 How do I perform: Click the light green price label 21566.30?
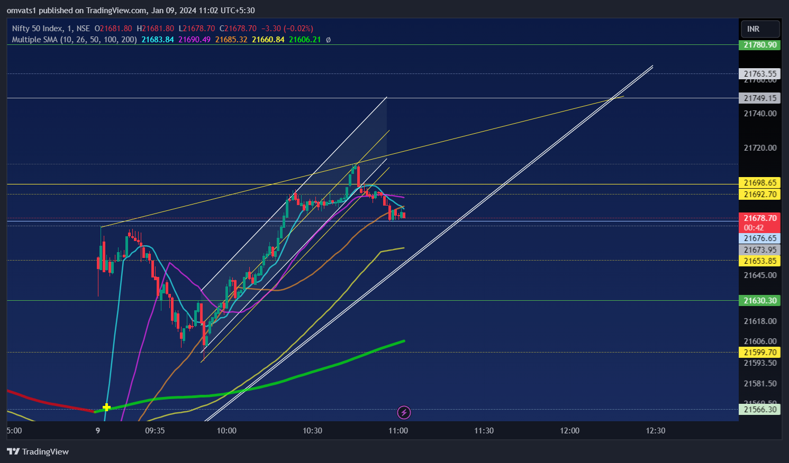pyautogui.click(x=760, y=410)
